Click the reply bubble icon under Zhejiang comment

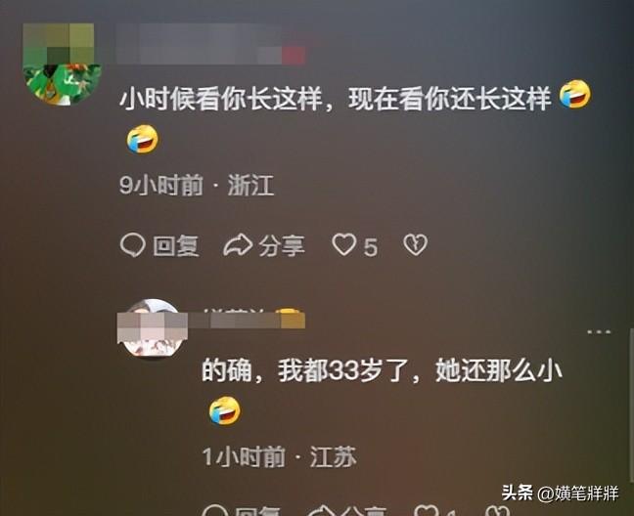[133, 244]
